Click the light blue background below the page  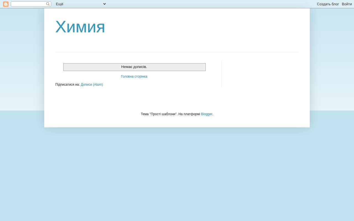(177, 174)
